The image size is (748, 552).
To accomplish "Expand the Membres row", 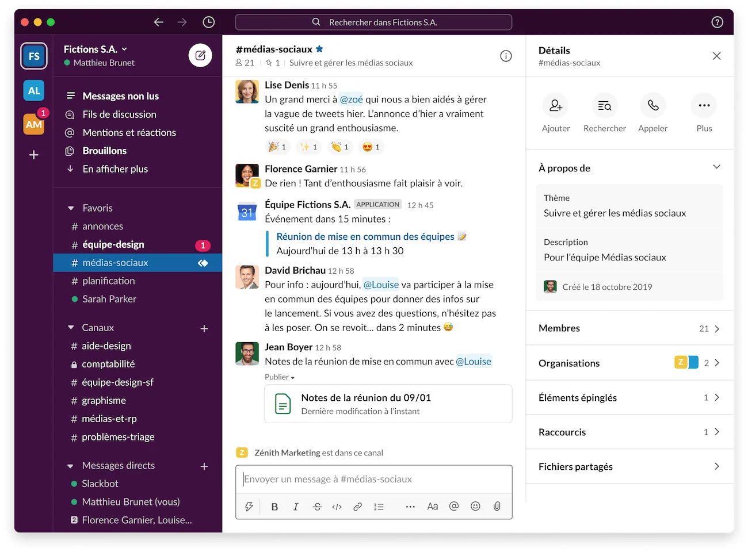I will tap(630, 328).
